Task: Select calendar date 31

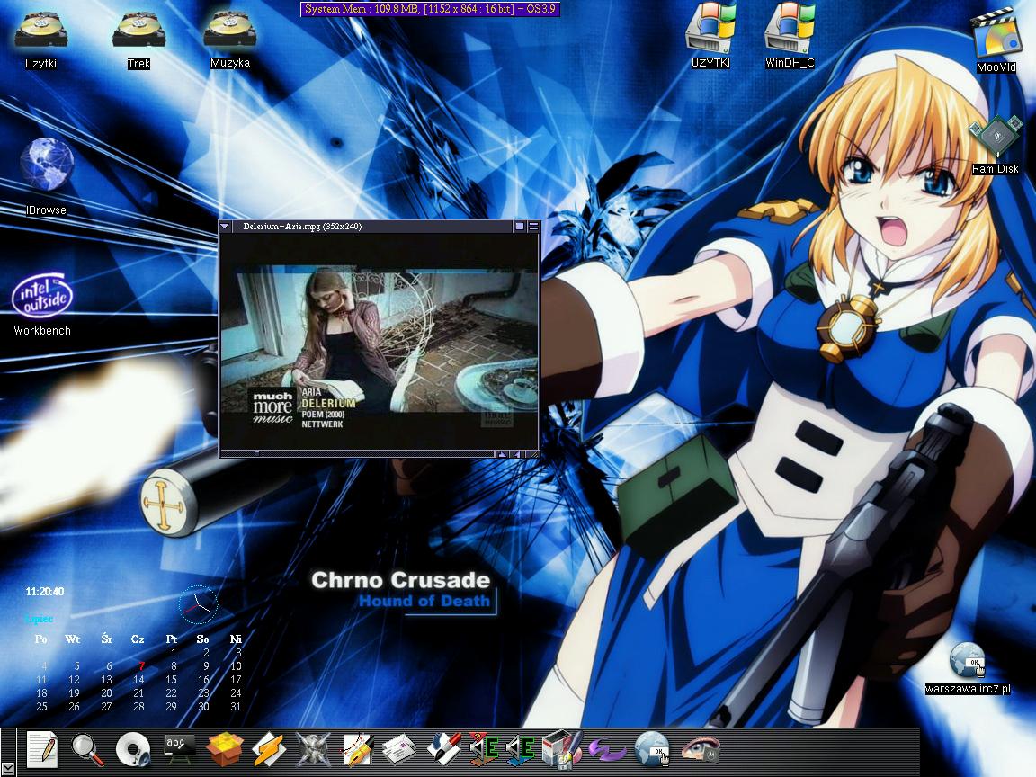Action: point(236,706)
